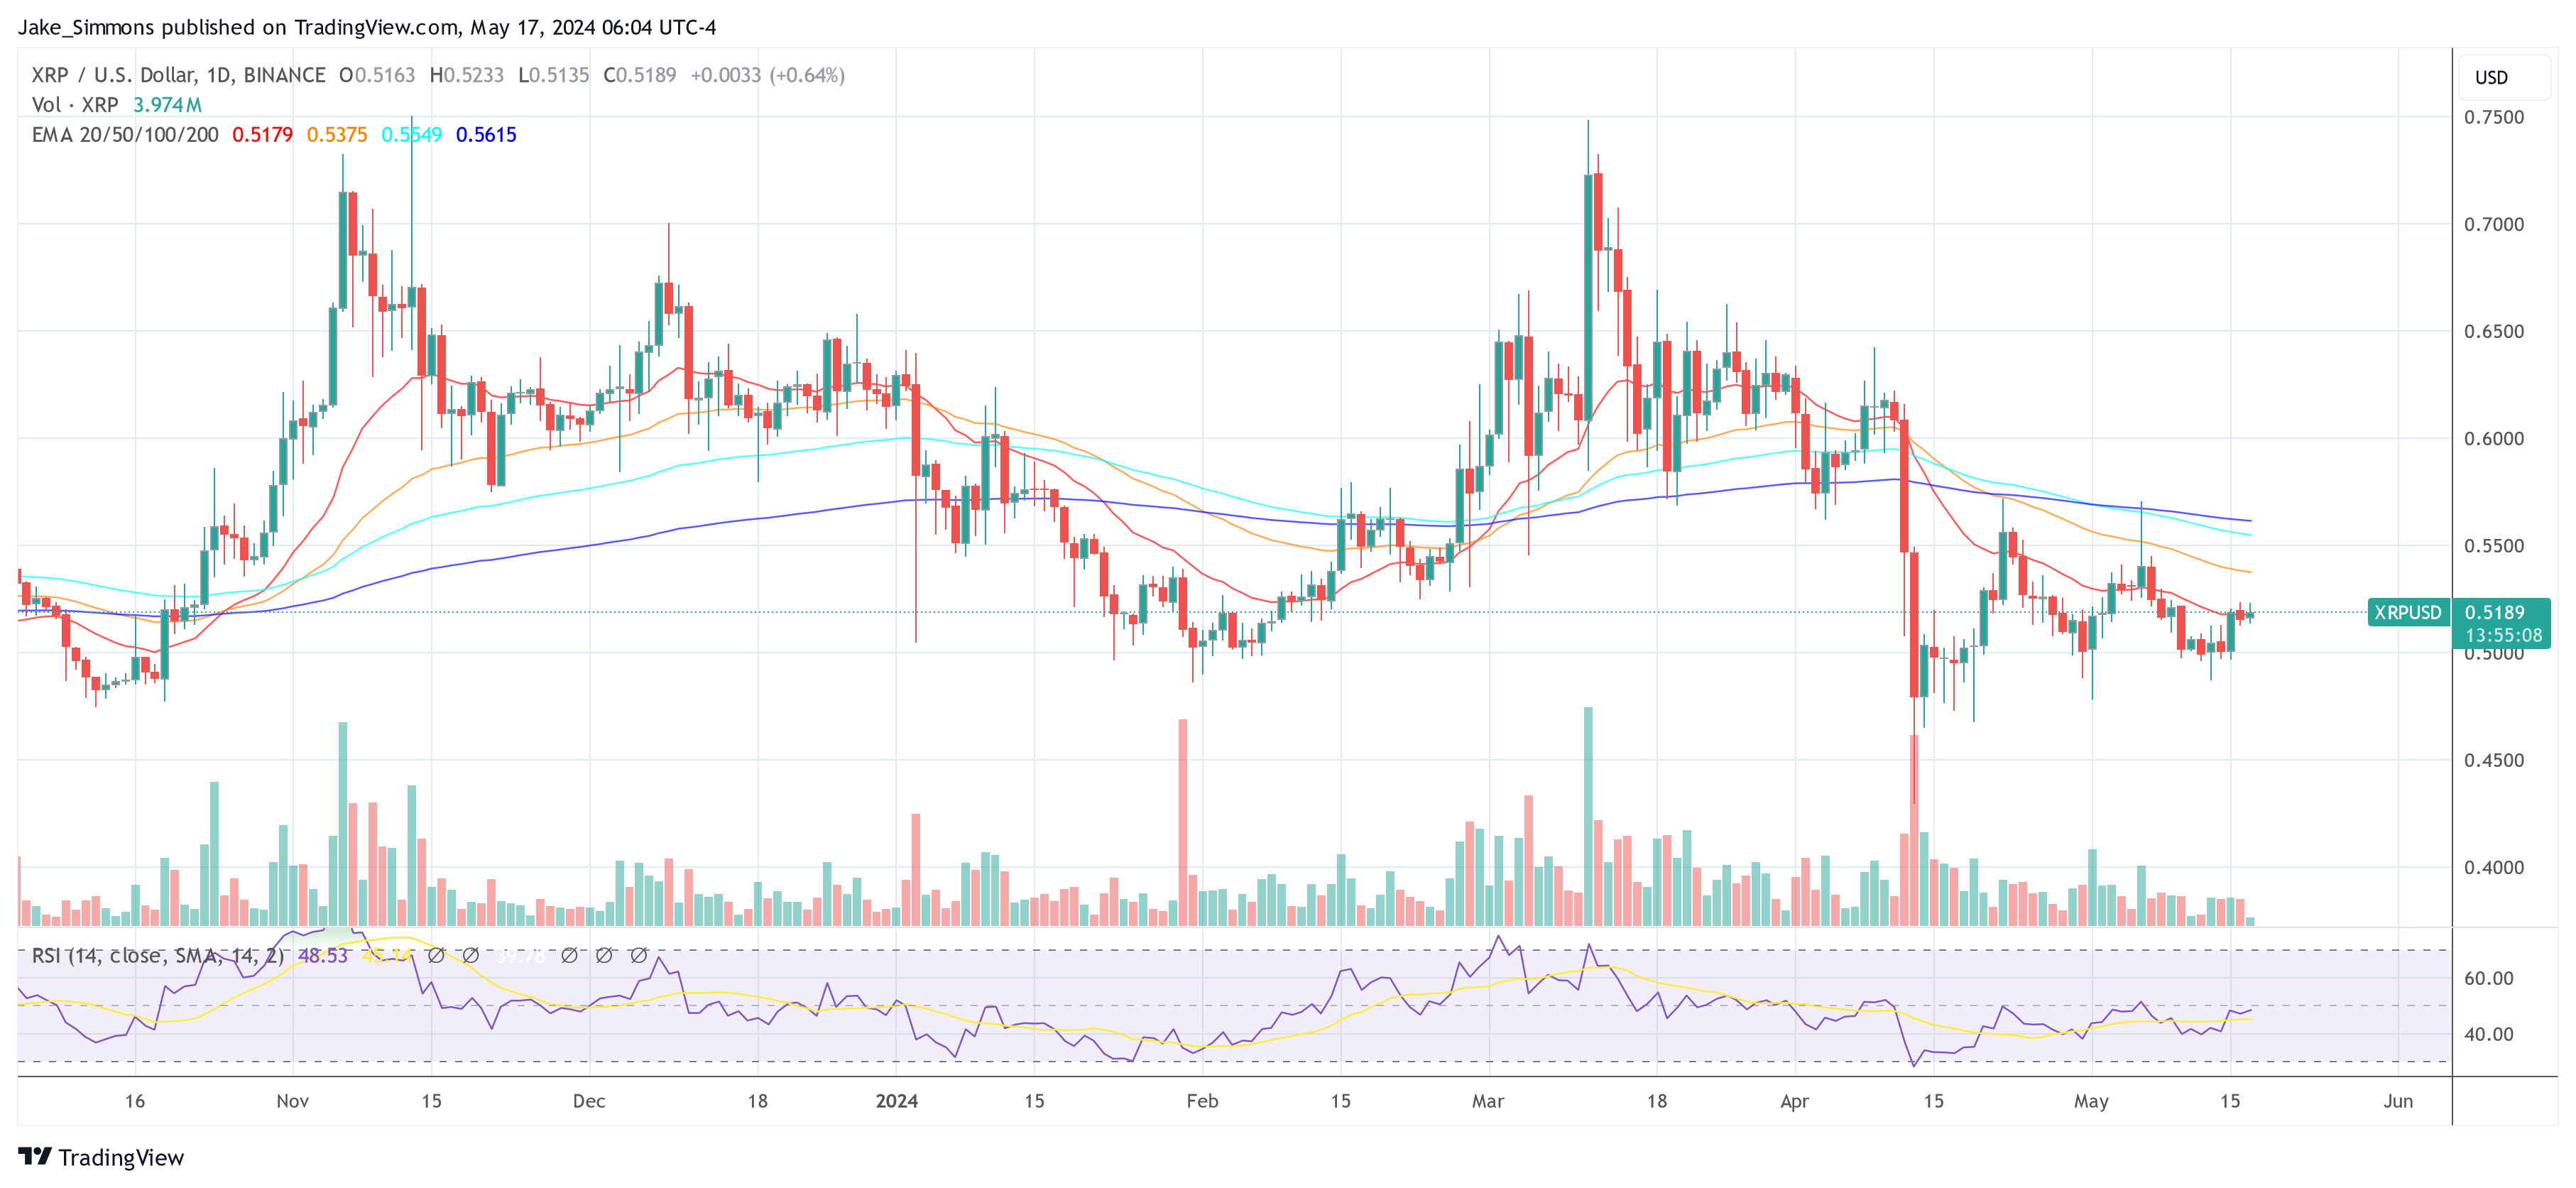
Task: Click the red EMA 20 value 0.5179
Action: tap(263, 135)
